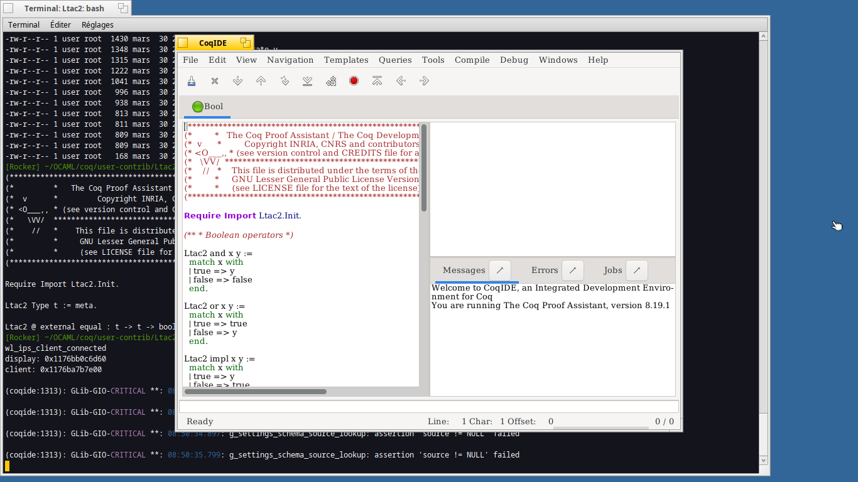Step backward one command in CoqIDE

tap(261, 81)
